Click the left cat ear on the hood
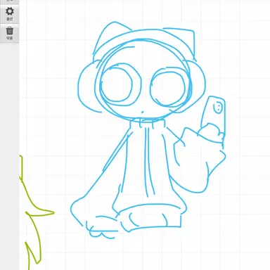 tap(110, 37)
